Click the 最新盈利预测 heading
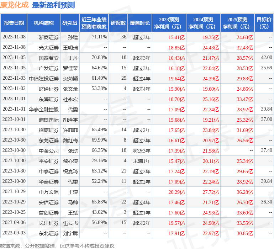This screenshot has width=274, height=249. coord(53,5)
